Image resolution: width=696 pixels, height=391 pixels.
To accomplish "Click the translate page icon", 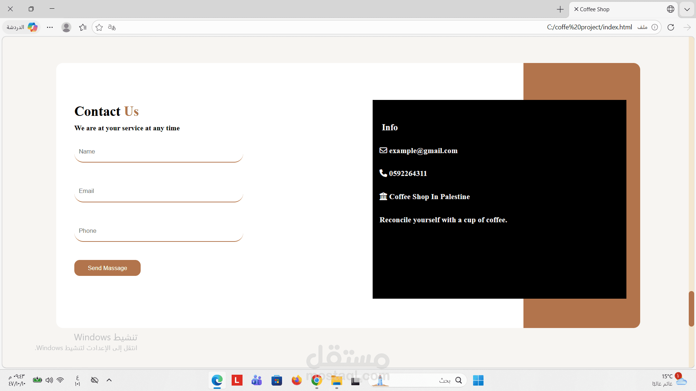I will click(112, 27).
